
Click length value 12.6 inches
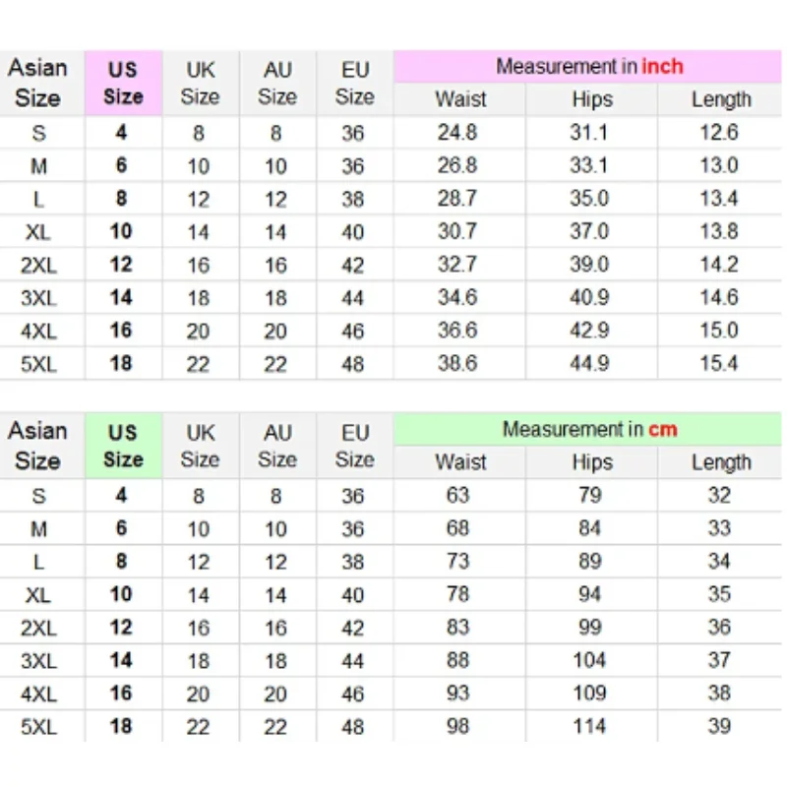pos(718,133)
